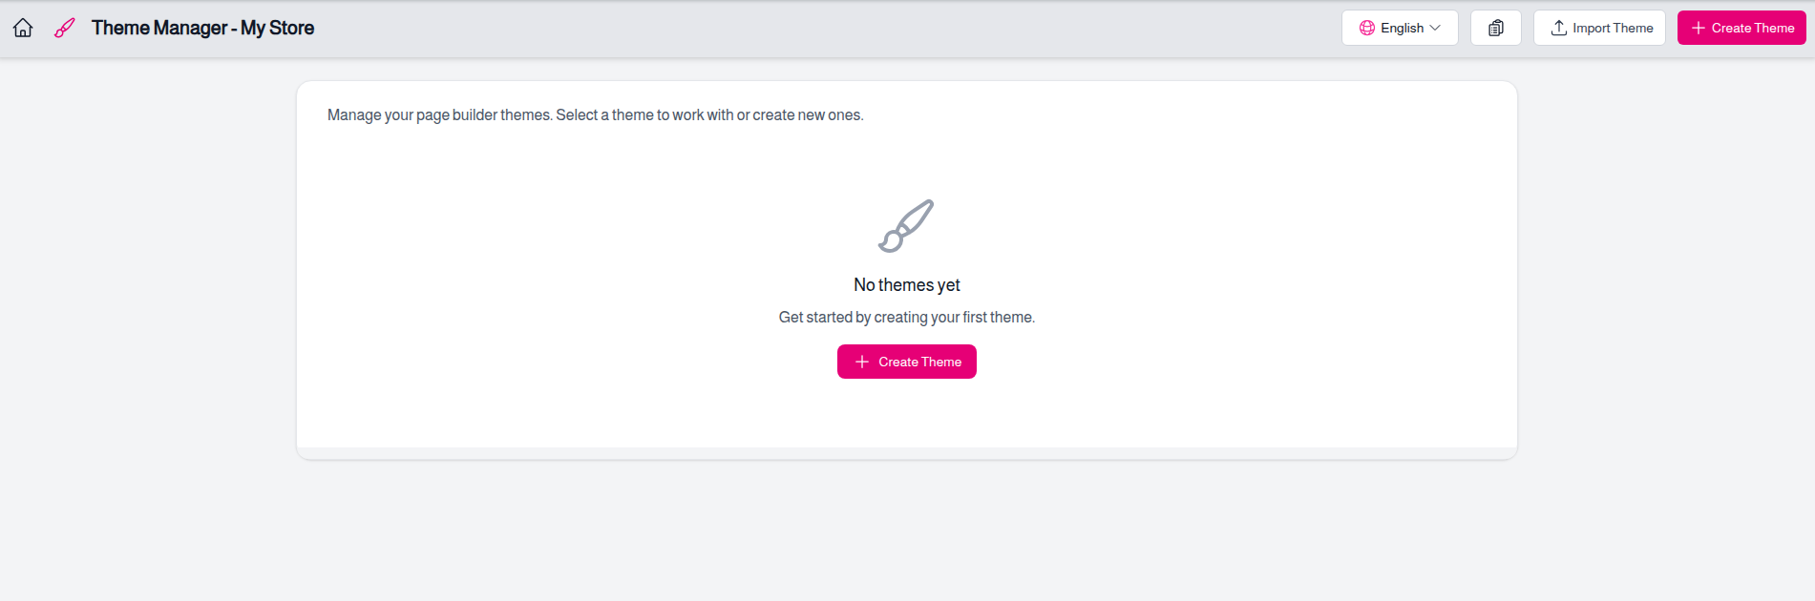Click Create Theme in the empty state card
Image resolution: width=1815 pixels, height=601 pixels.
[x=906, y=362]
